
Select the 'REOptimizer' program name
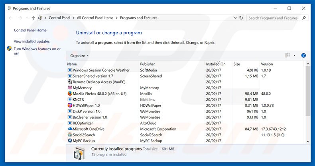(x=83, y=123)
